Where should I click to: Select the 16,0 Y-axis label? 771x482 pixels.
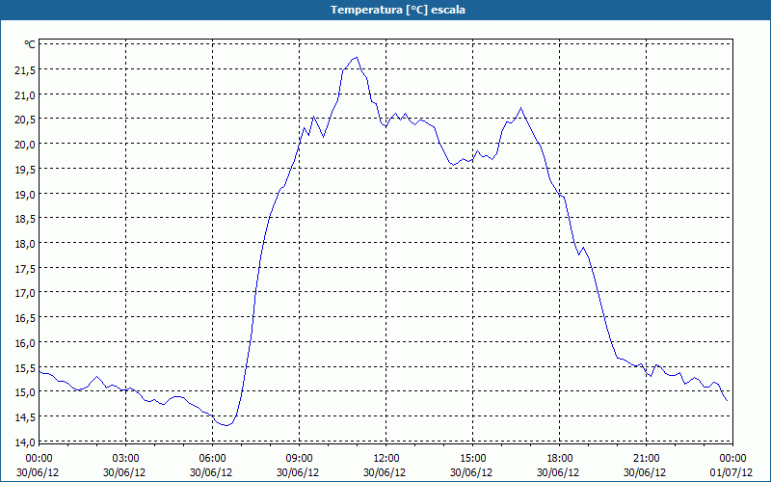25,343
